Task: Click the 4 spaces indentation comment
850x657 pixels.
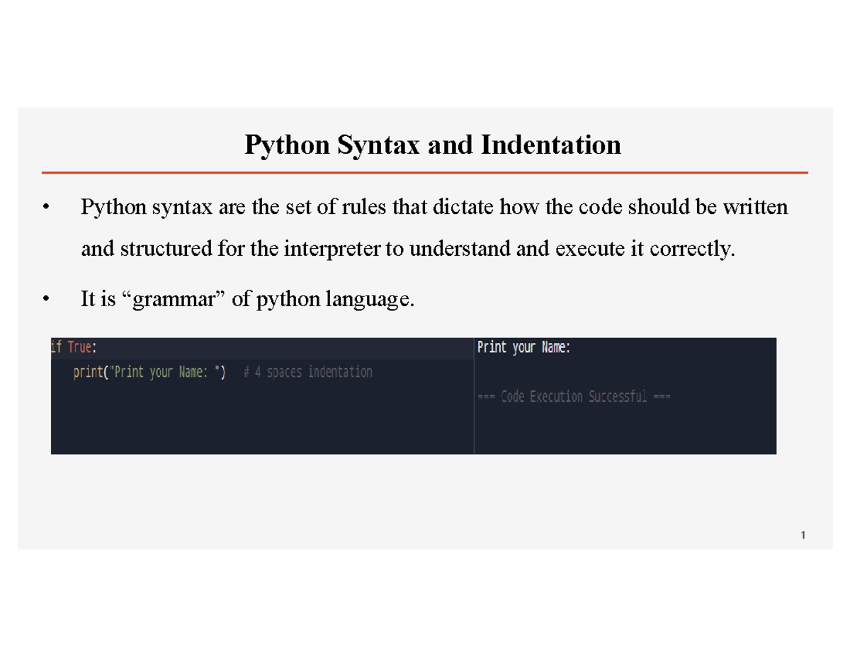Action: (307, 371)
